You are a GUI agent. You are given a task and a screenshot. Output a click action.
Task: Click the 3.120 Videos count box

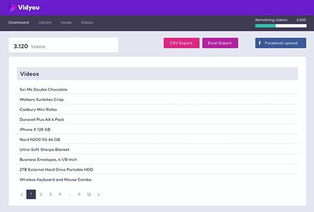[x=64, y=45]
